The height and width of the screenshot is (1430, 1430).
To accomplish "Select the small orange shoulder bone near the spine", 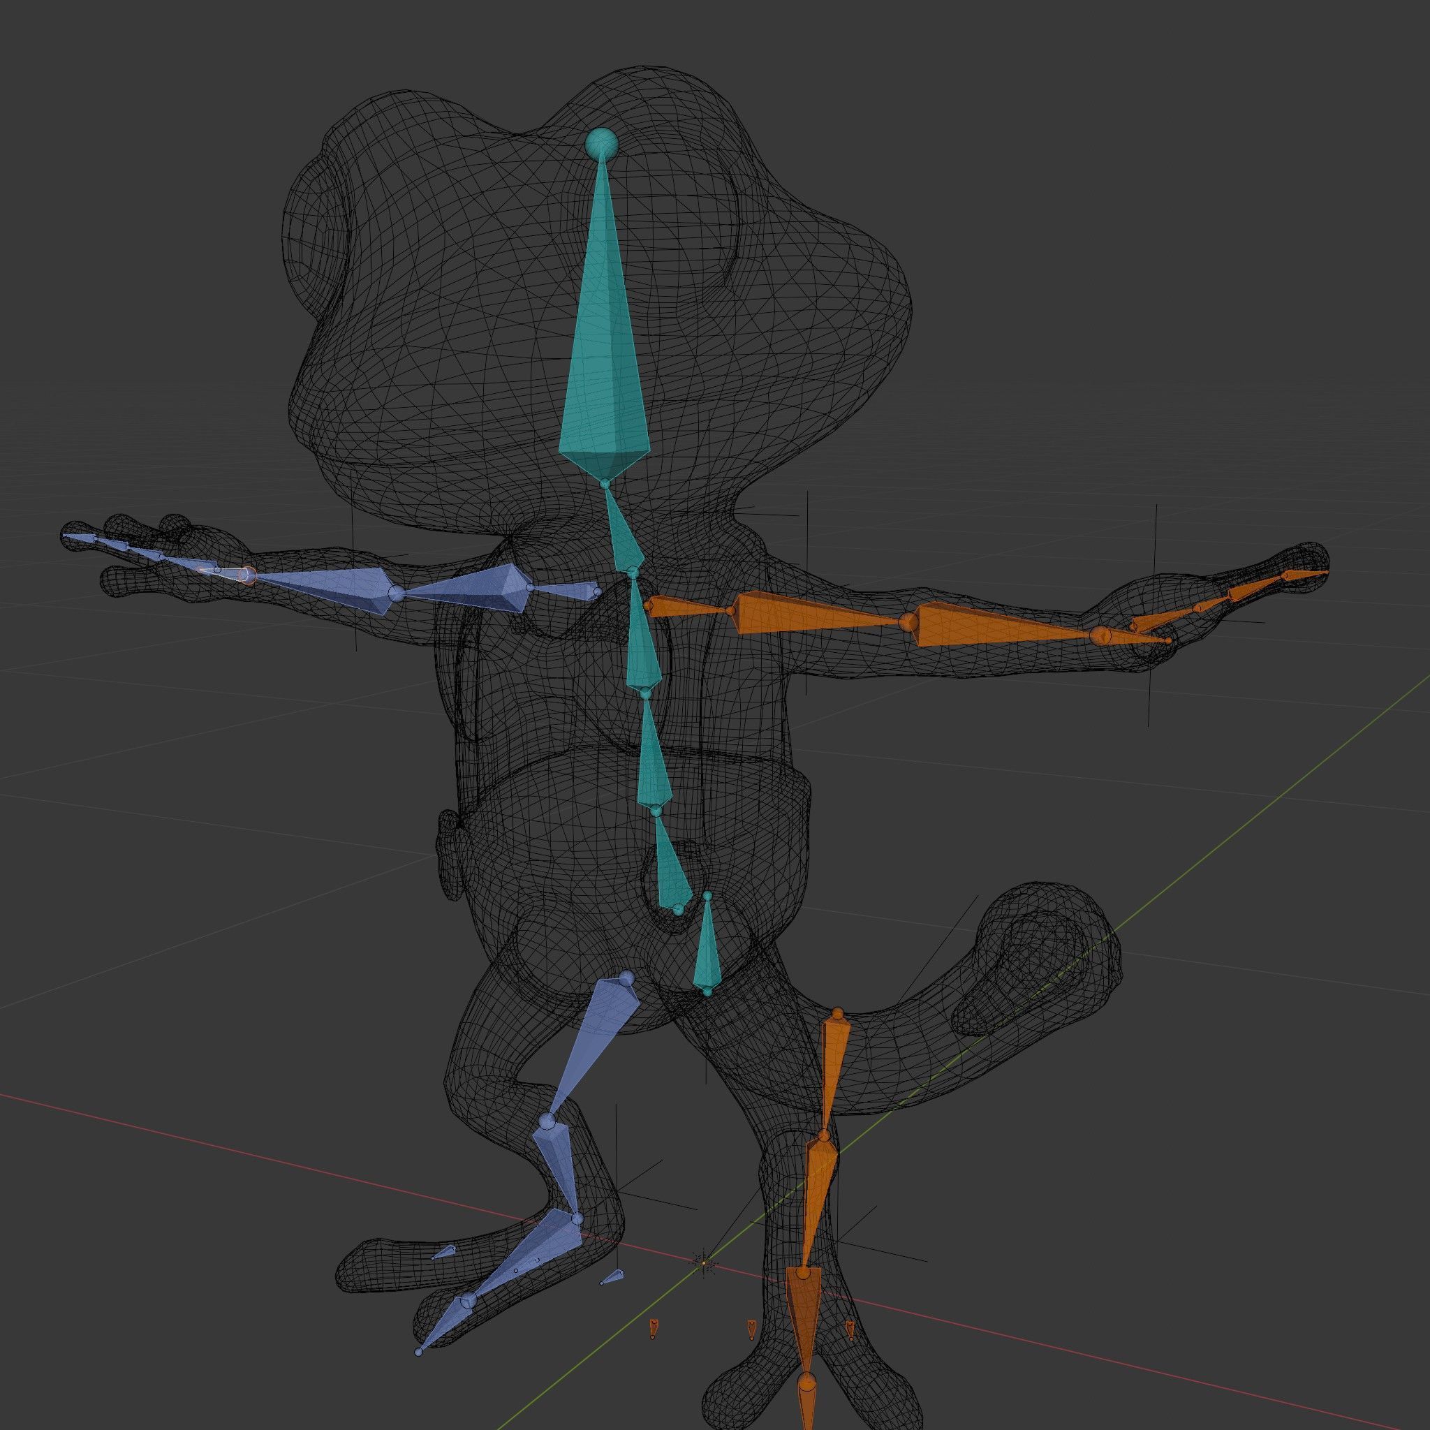I will pos(688,608).
